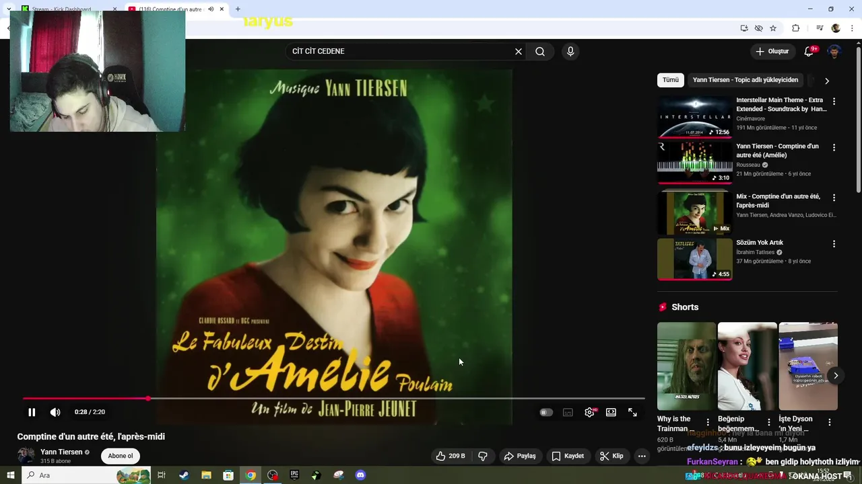The image size is (862, 484).
Task: Bookmark this page with the star icon
Action: 773,28
